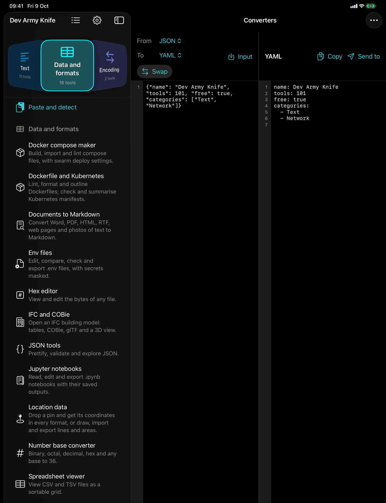The height and width of the screenshot is (503, 386).
Task: Select the Text category card
Action: (x=25, y=66)
